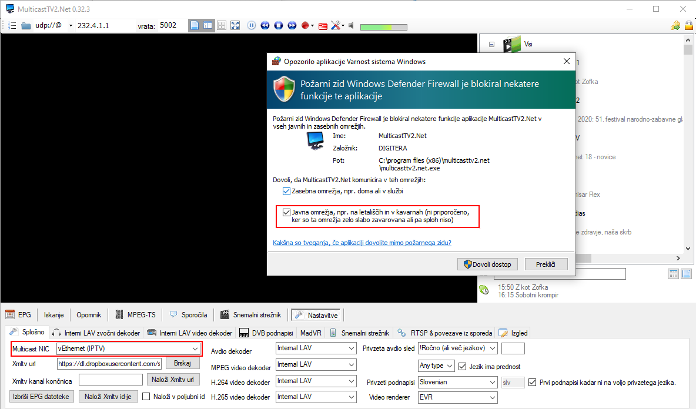Screen dimensions: 696x409
Task: Click the Vsi group clapperboard icon
Action: (512, 44)
